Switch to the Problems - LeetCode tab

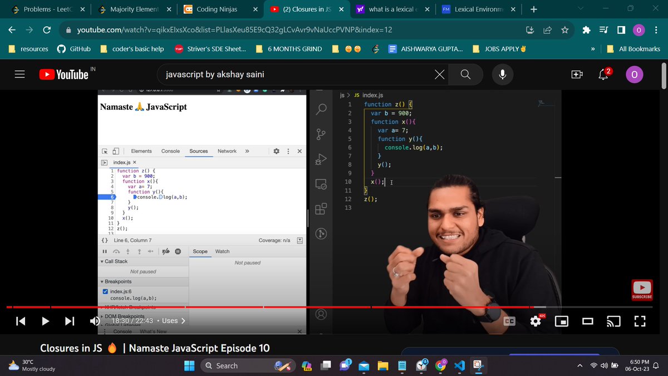[49, 9]
